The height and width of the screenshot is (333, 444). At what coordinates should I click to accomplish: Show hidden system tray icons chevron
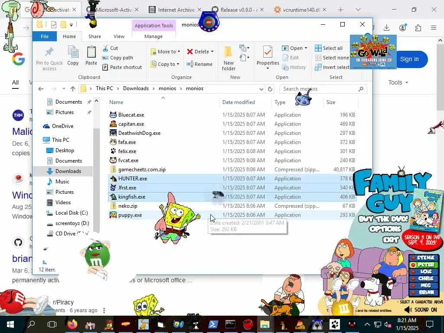367,324
